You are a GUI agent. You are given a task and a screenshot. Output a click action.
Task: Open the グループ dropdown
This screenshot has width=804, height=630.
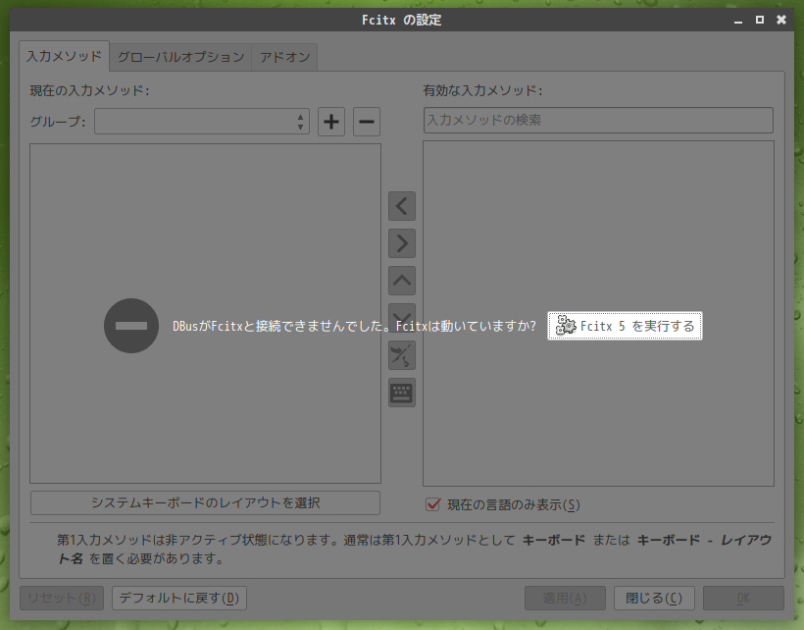pos(202,122)
